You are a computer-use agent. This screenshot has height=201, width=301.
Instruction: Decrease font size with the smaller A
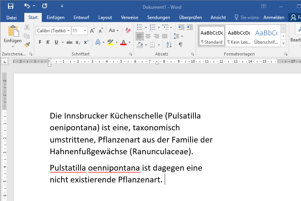coord(101,30)
